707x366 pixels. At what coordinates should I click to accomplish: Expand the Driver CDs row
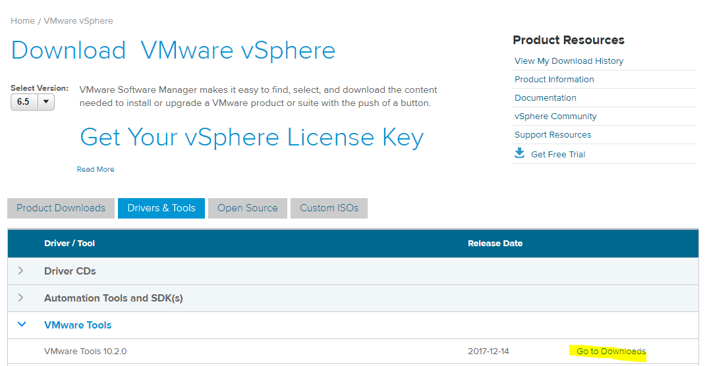pos(20,271)
